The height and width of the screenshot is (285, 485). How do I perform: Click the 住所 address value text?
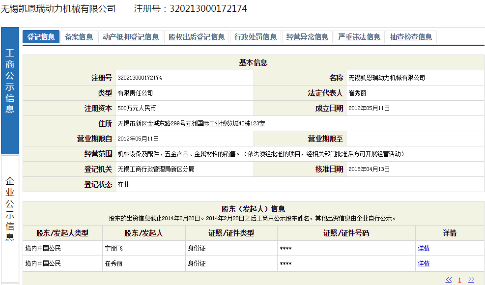(x=191, y=123)
